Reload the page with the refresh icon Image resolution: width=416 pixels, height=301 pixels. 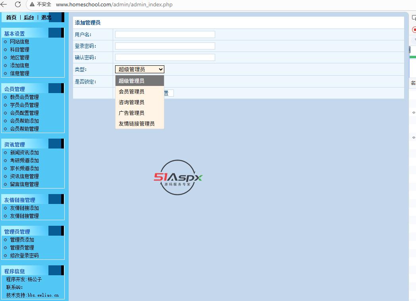(18, 4)
